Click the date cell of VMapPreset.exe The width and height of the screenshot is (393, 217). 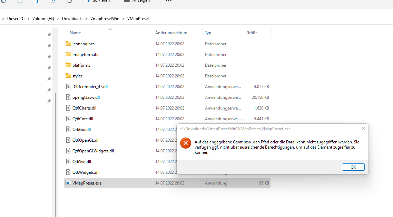tap(170, 183)
